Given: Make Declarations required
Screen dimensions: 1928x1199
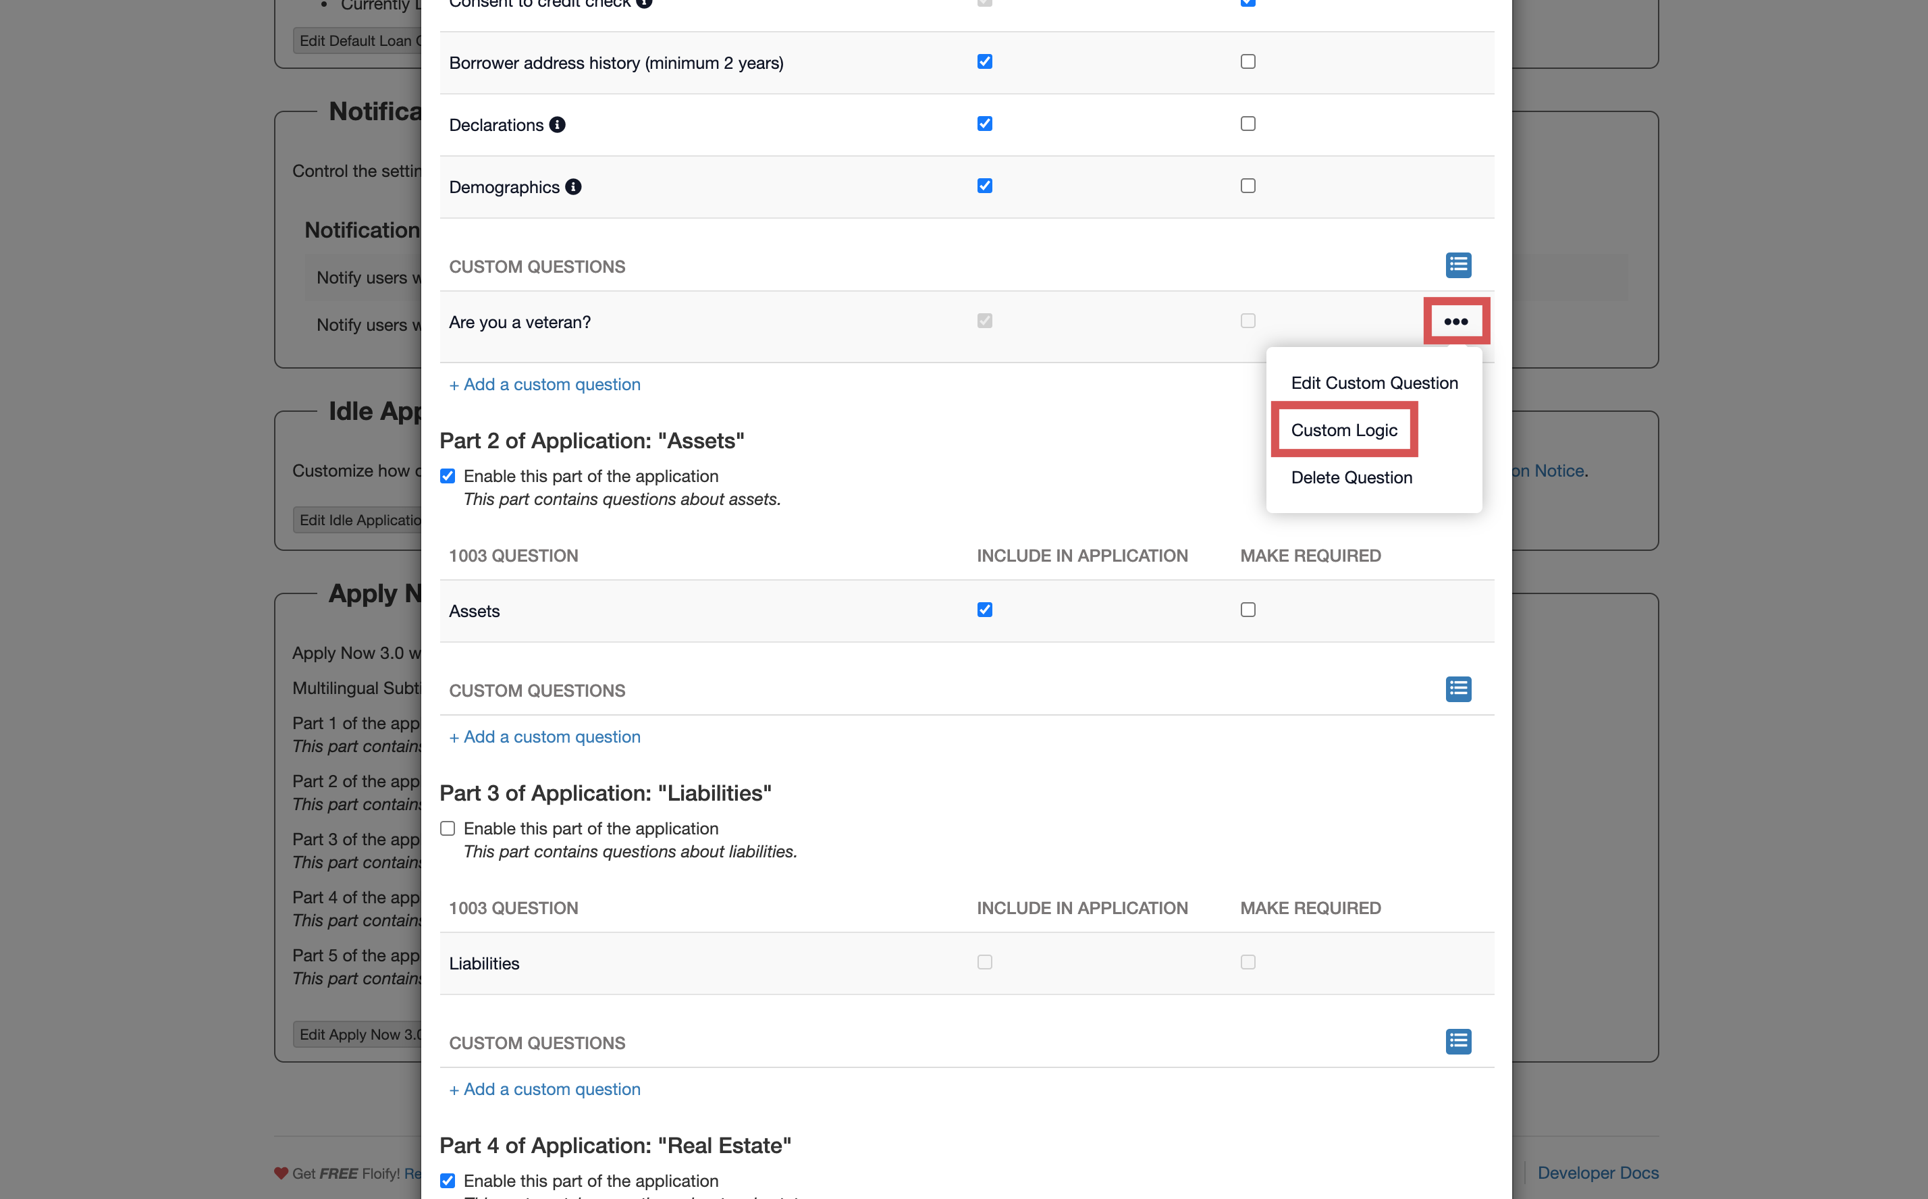Looking at the screenshot, I should coord(1248,124).
